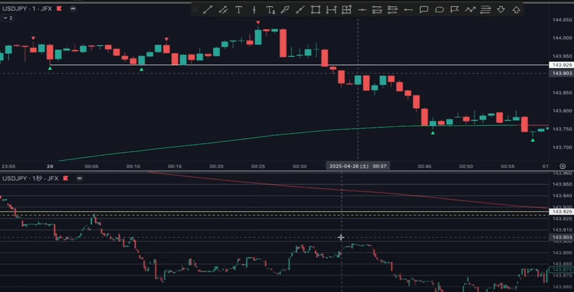Collapse the lower chart legend minus button

click(80, 178)
